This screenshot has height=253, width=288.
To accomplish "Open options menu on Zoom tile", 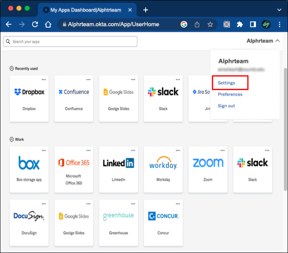I will tap(222, 150).
